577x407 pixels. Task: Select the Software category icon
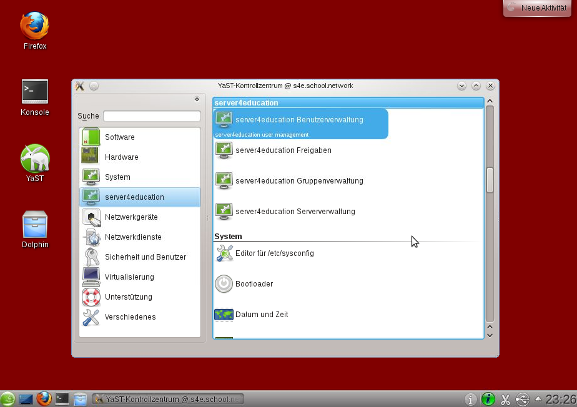tap(91, 137)
